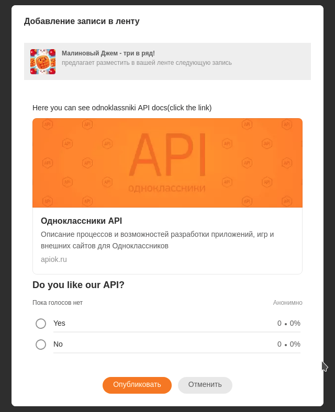This screenshot has height=412, width=335.
Task: Click the Опубликовать button
Action: pyautogui.click(x=137, y=385)
